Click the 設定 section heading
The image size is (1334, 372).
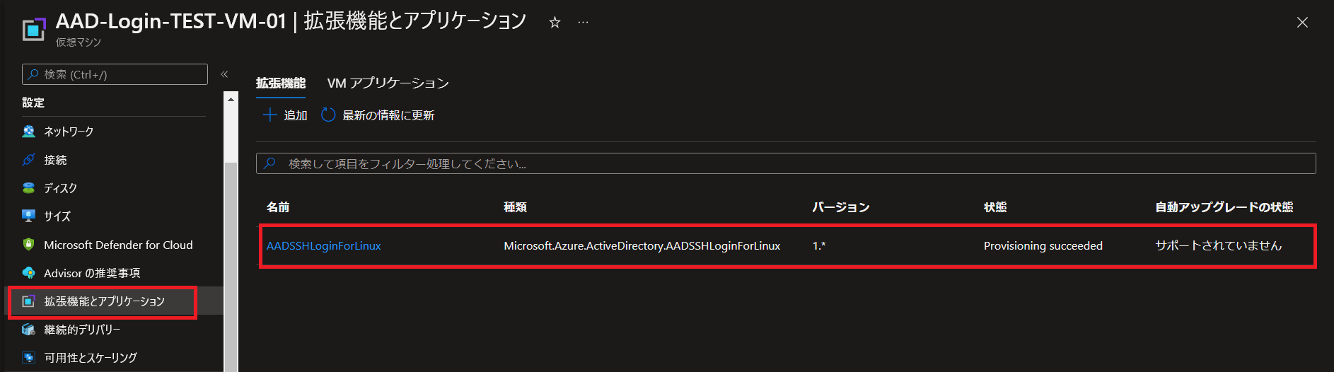33,103
